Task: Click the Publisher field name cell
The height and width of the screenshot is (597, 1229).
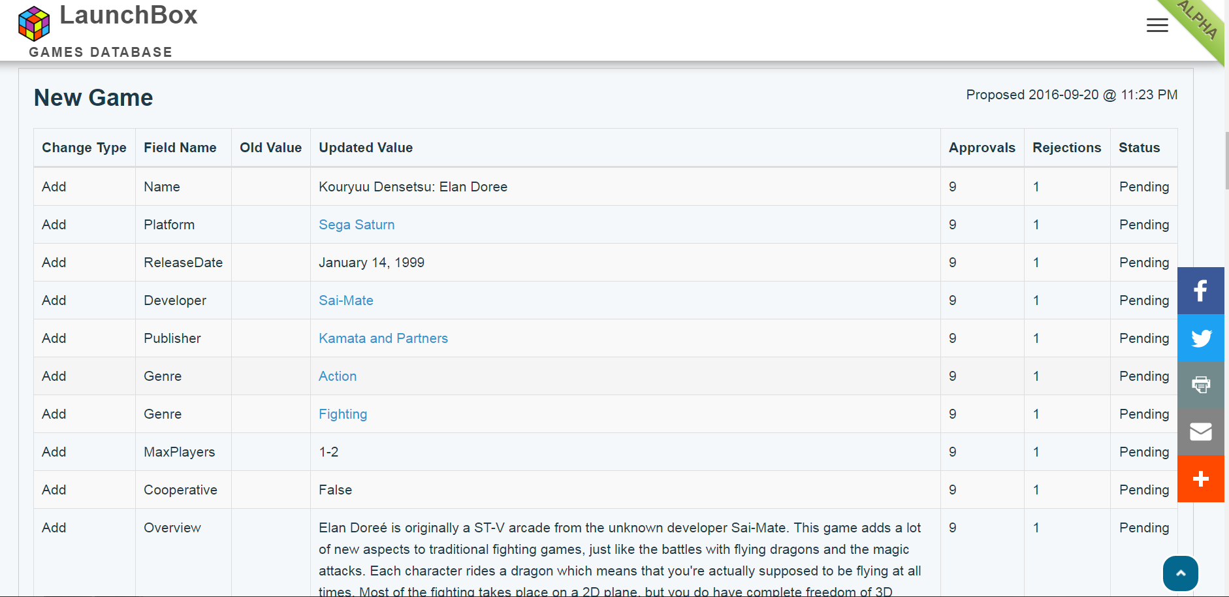Action: (183, 338)
